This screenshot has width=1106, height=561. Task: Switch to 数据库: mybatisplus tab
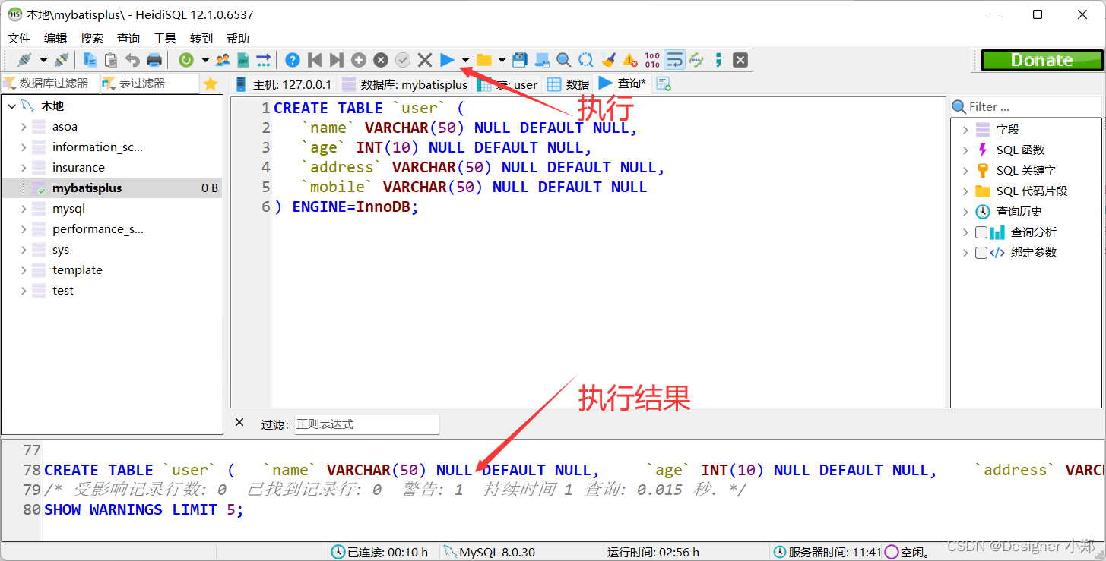[404, 84]
